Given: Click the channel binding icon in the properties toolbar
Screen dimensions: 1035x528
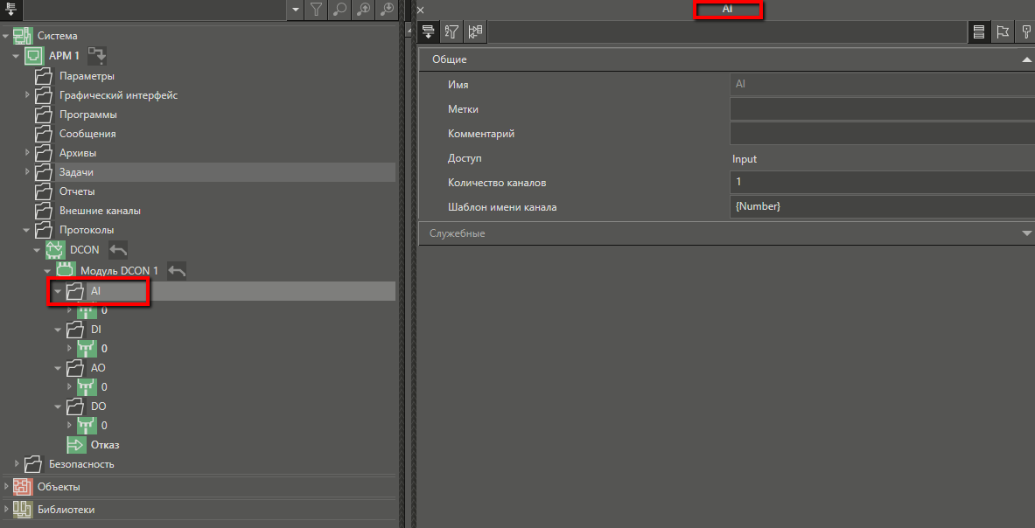Looking at the screenshot, I should [x=475, y=31].
